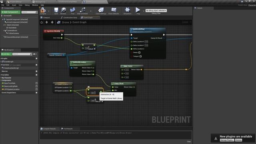The height and width of the screenshot is (144, 256).
Task: Switch to the Find Results tab
Action: click(x=67, y=129)
